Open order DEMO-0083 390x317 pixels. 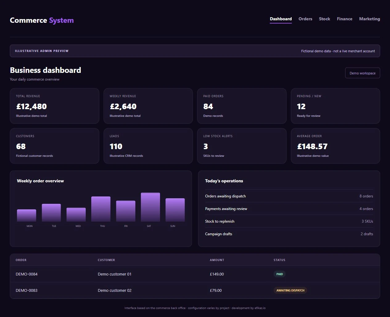(27, 291)
